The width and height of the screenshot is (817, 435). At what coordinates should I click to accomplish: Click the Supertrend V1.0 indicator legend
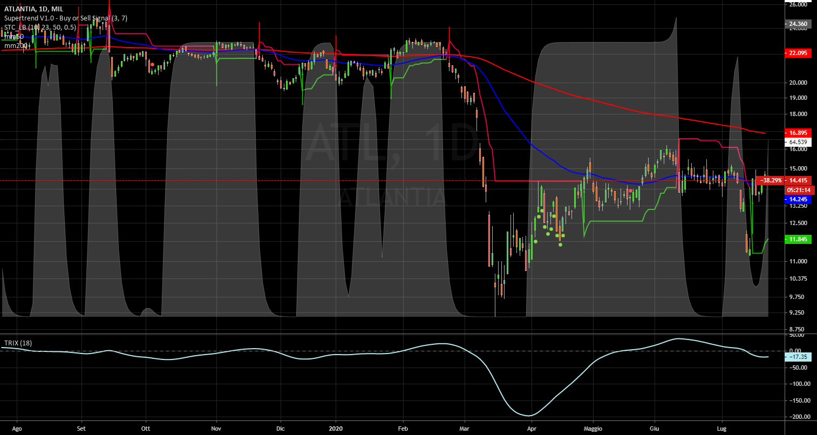[x=66, y=18]
